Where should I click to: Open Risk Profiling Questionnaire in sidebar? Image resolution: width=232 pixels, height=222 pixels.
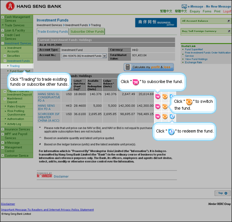pyautogui.click(x=16, y=113)
